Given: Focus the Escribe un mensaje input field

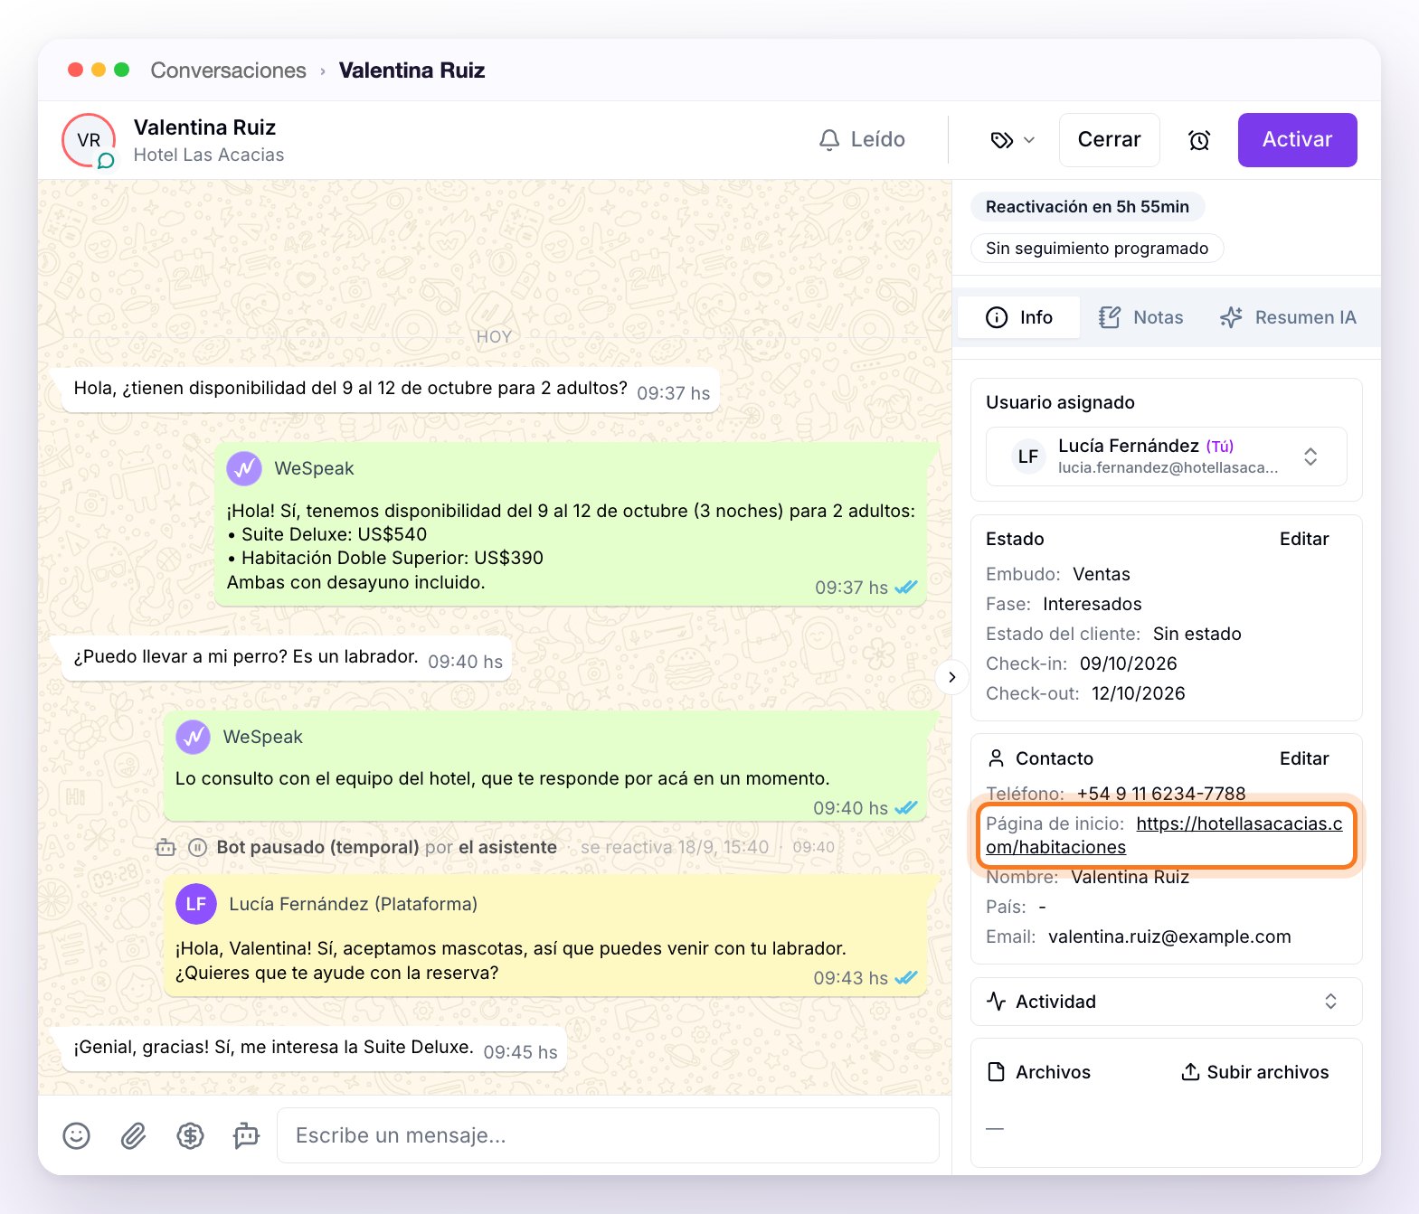Looking at the screenshot, I should coord(608,1135).
